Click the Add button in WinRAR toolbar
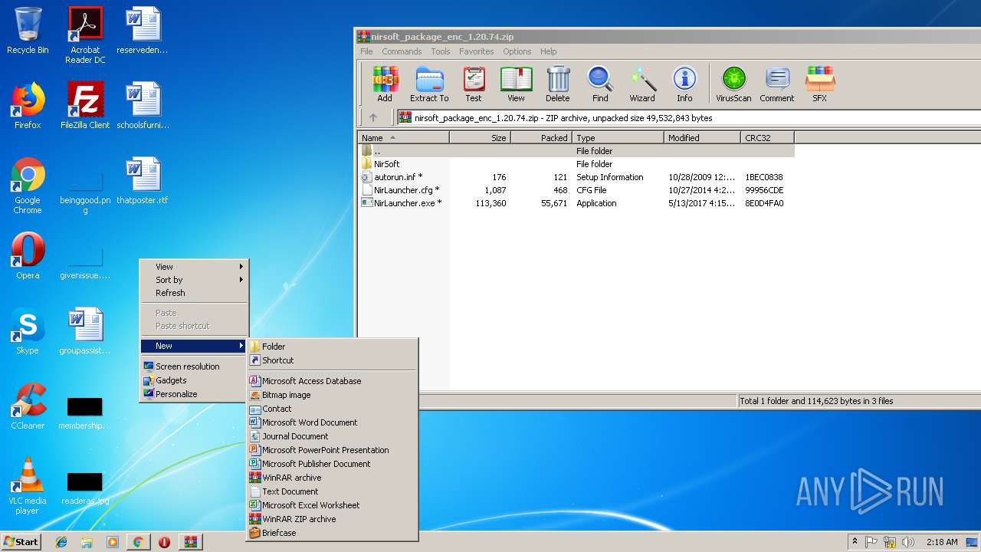This screenshot has width=981, height=552. point(385,84)
